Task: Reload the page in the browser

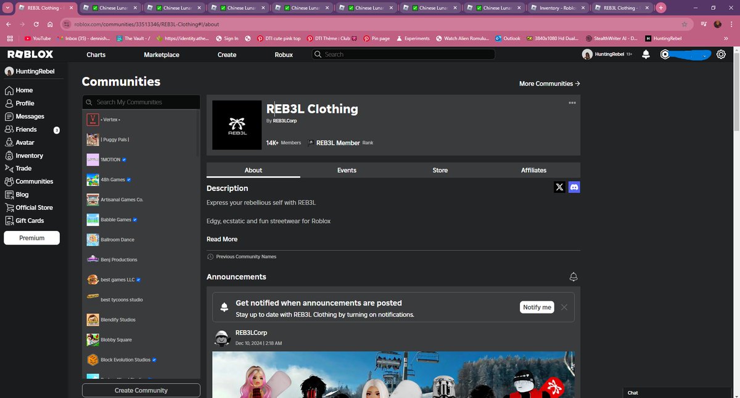Action: click(x=36, y=24)
